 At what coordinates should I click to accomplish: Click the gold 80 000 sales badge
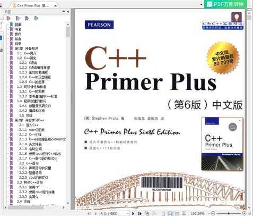223,58
